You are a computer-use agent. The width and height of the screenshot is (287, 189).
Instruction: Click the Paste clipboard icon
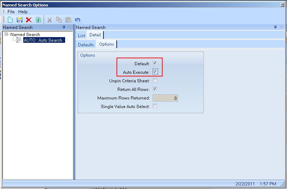68,20
